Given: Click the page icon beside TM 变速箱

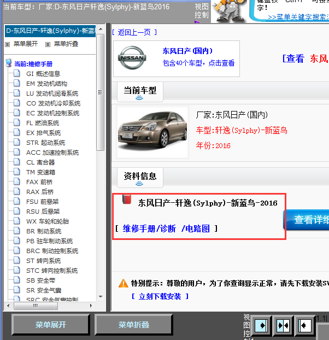Looking at the screenshot, I should (17, 172).
